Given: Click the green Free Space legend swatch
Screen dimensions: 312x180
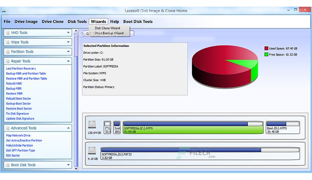Looking at the screenshot, I should [266, 54].
